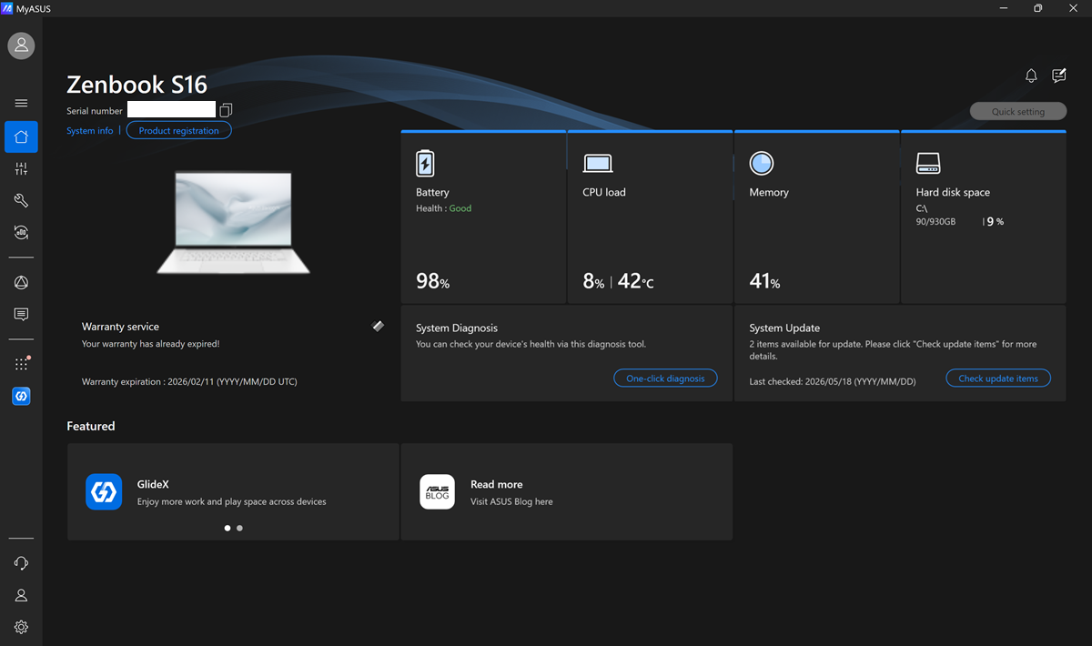Open the user profile avatar in the sidebar

point(21,46)
